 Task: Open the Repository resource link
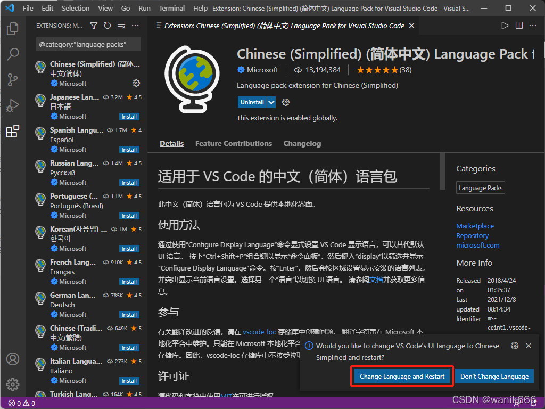(473, 236)
